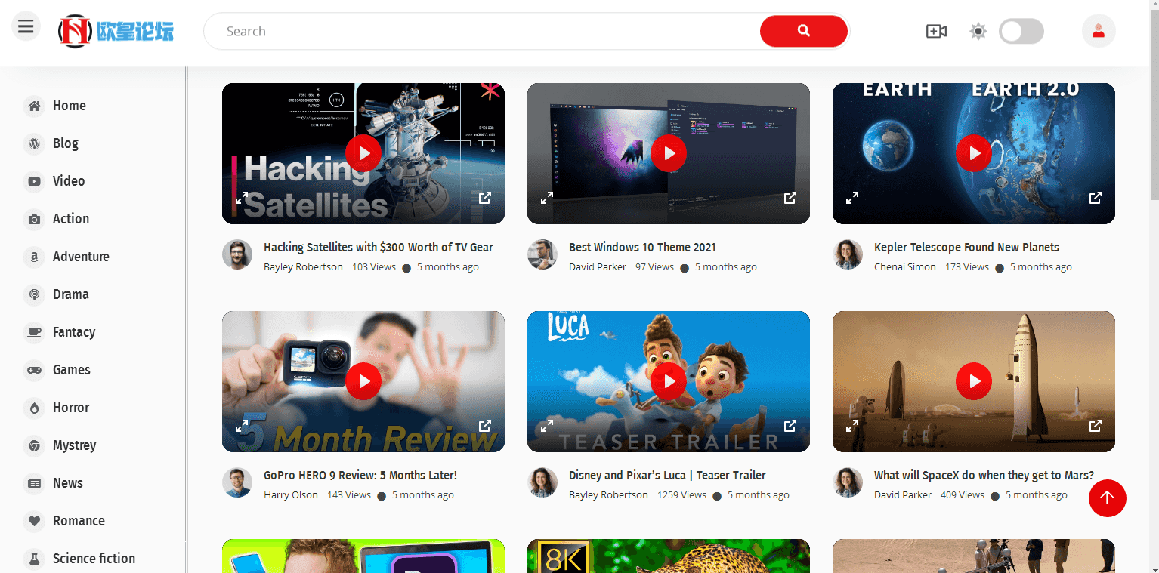Screen dimensions: 1159x573
Task: Play the Disney Luca teaser trailer
Action: click(669, 382)
